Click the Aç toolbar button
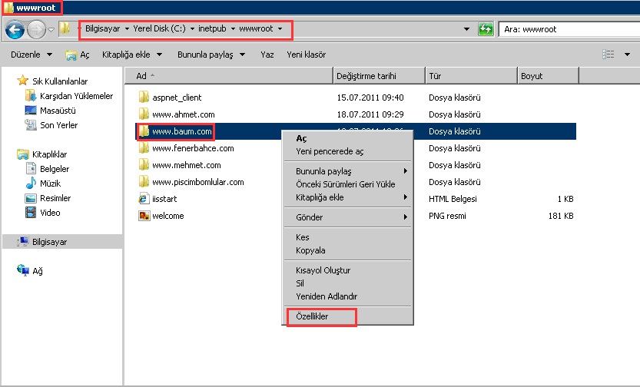This screenshot has height=387, width=640. [77, 55]
